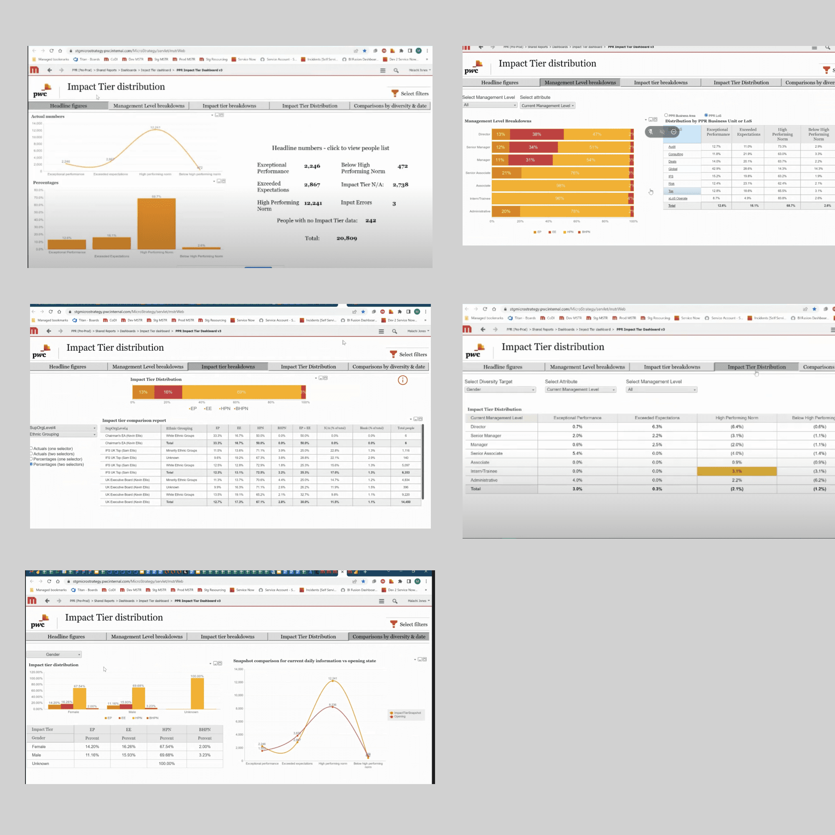Select Actuals (one selector) radio option
This screenshot has width=835, height=835.
click(32, 449)
